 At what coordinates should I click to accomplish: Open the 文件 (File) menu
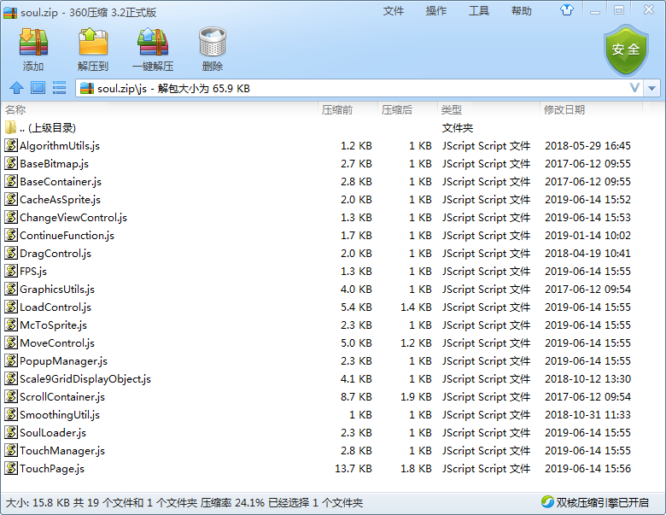pyautogui.click(x=393, y=10)
